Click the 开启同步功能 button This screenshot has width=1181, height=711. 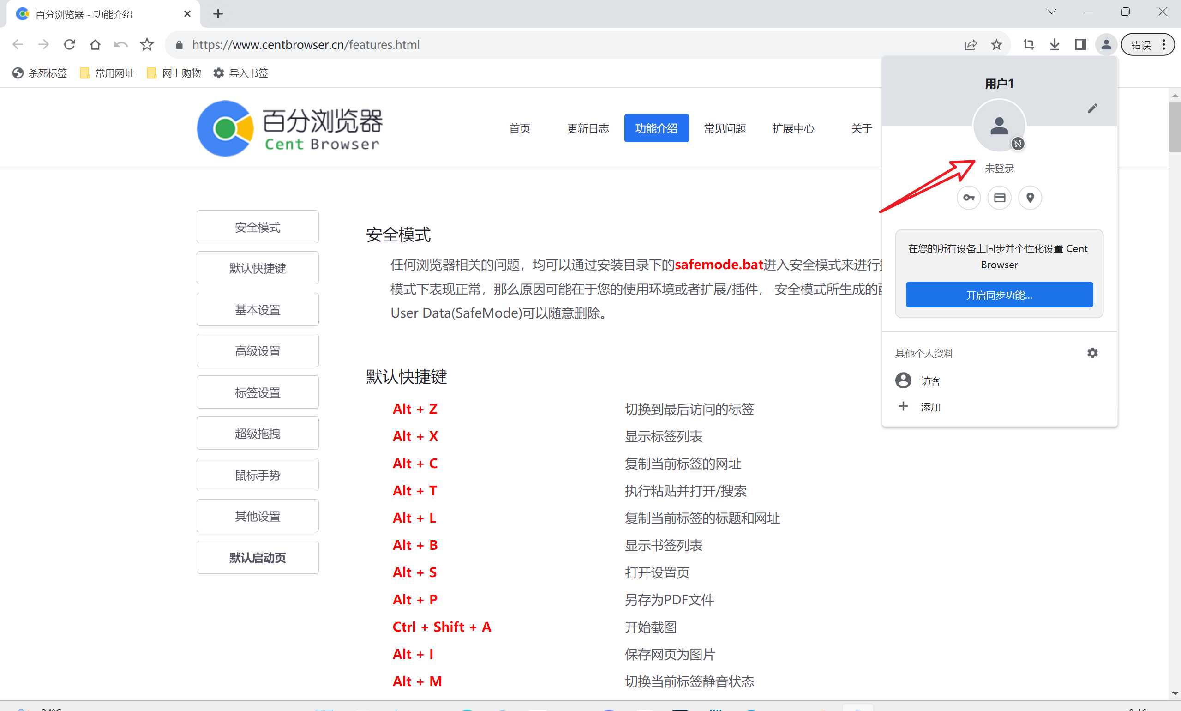pyautogui.click(x=1000, y=295)
